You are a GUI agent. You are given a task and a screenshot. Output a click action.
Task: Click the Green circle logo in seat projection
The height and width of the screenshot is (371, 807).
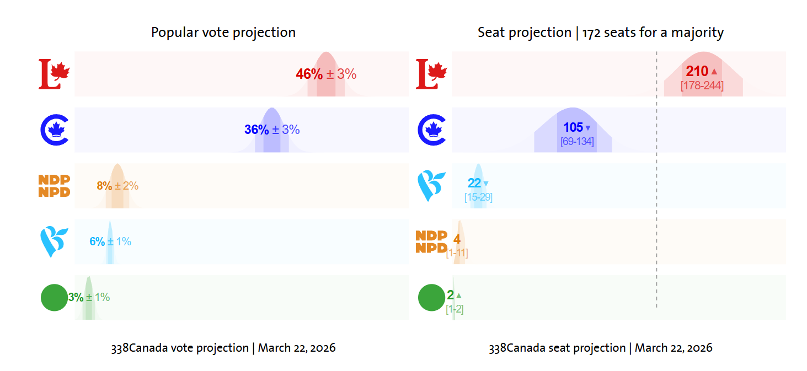coord(431,298)
